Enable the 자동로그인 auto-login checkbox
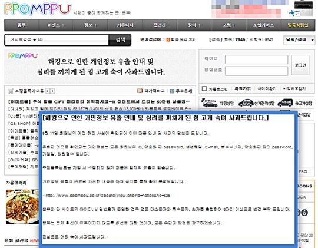 pos(204,89)
